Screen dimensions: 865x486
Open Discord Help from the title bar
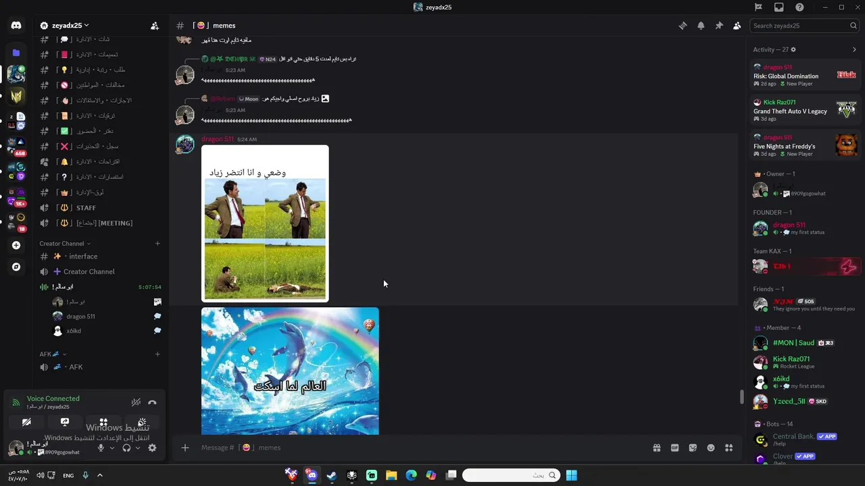800,7
